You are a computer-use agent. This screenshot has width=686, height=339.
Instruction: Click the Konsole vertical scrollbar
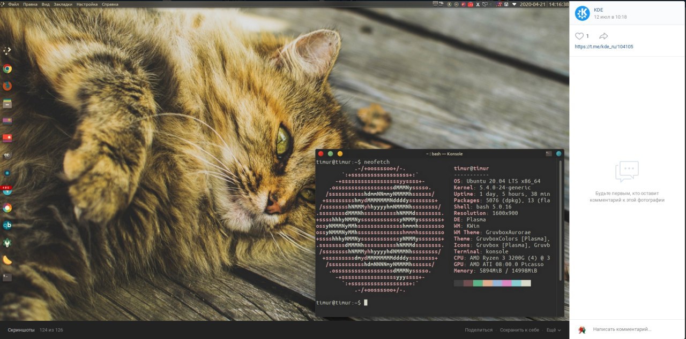point(561,220)
